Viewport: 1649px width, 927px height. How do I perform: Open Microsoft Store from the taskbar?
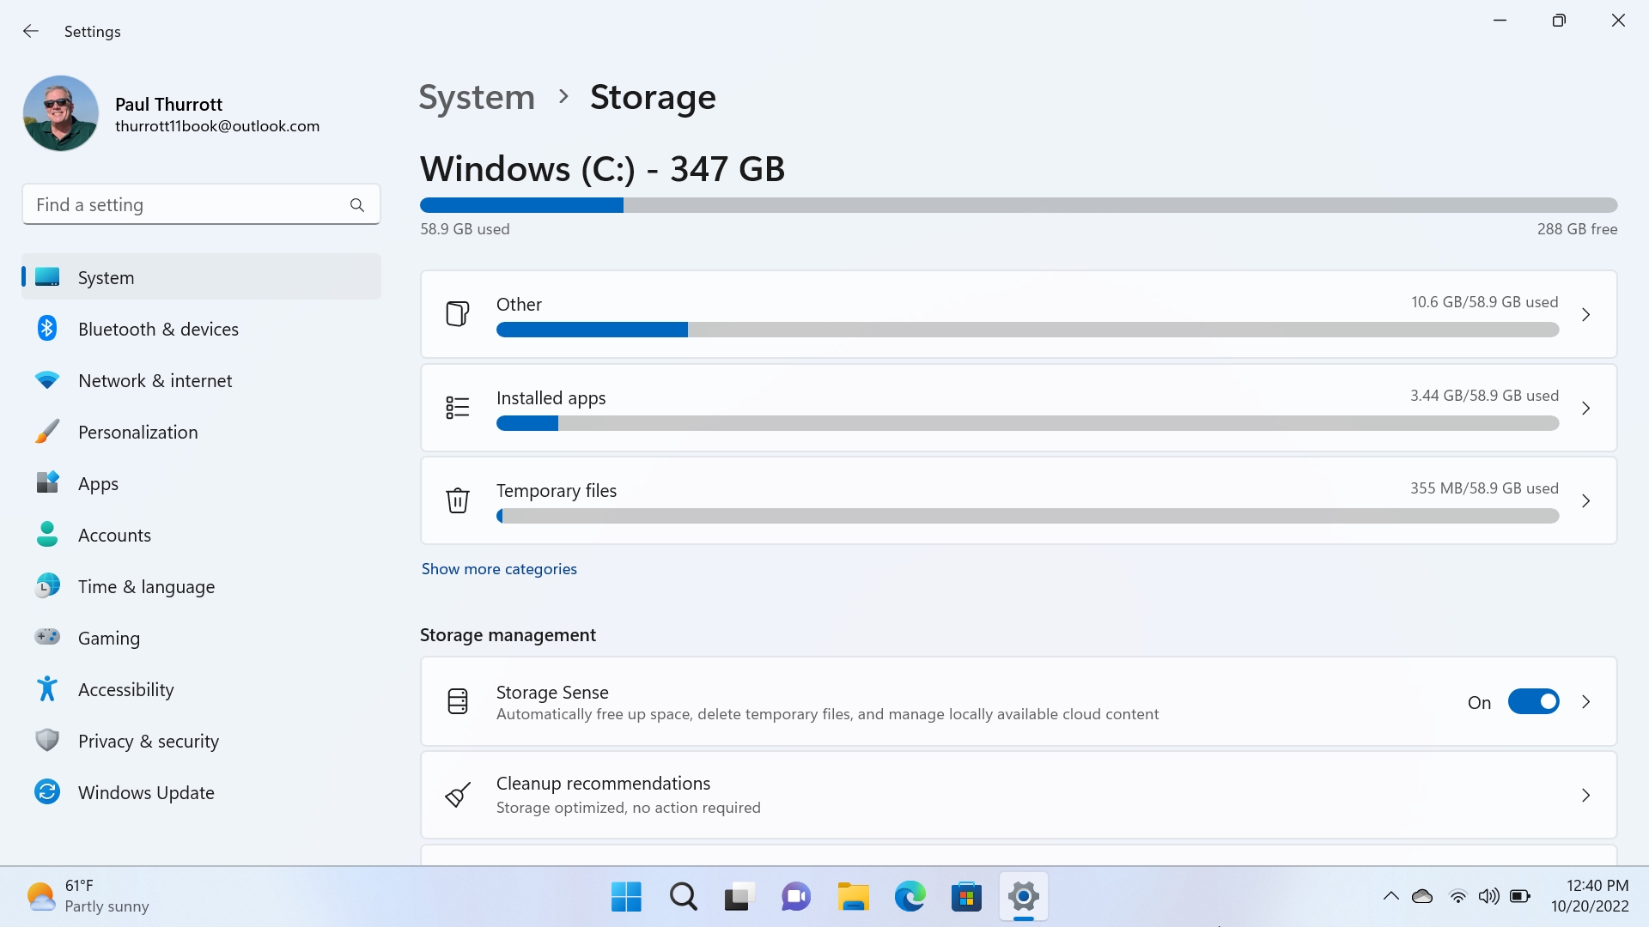pyautogui.click(x=966, y=897)
